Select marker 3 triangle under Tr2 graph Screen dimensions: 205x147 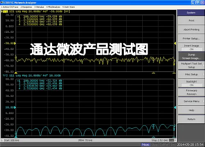pyautogui.click(x=153, y=137)
